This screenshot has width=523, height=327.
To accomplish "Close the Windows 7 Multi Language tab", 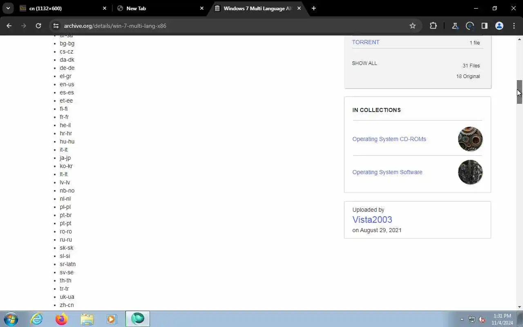I will coord(299,8).
